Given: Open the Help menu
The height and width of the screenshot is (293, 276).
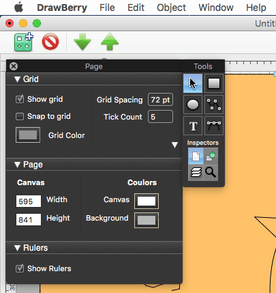Looking at the screenshot, I should (256, 8).
